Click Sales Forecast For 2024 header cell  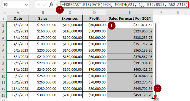click(130, 18)
